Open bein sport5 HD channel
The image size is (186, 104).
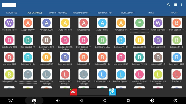point(9,57)
